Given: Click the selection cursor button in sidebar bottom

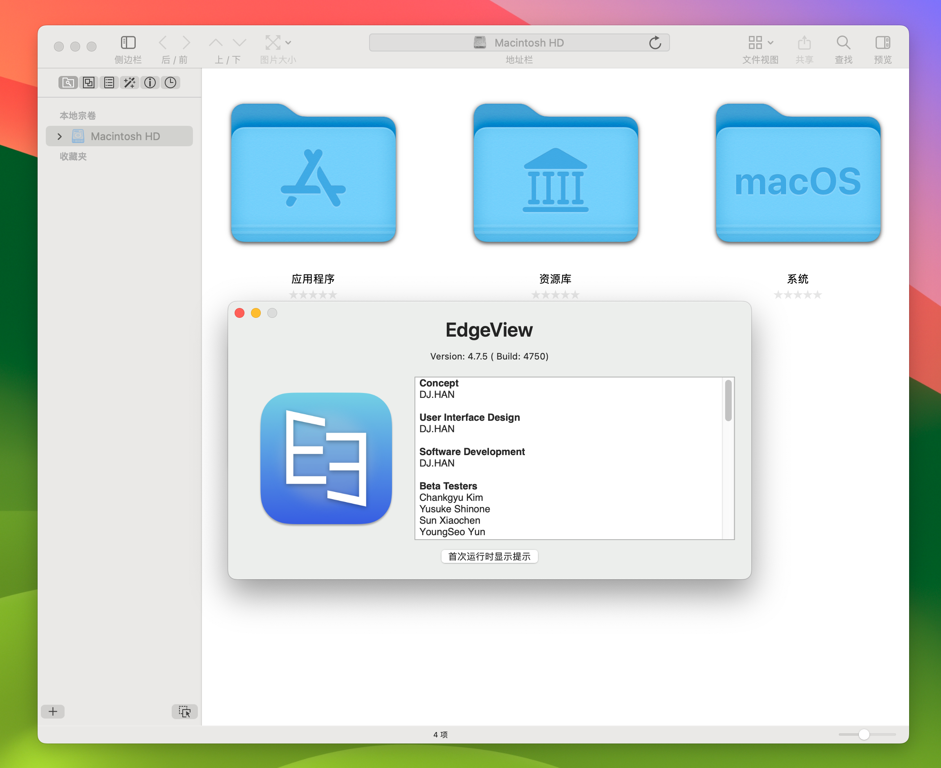Looking at the screenshot, I should [x=185, y=711].
